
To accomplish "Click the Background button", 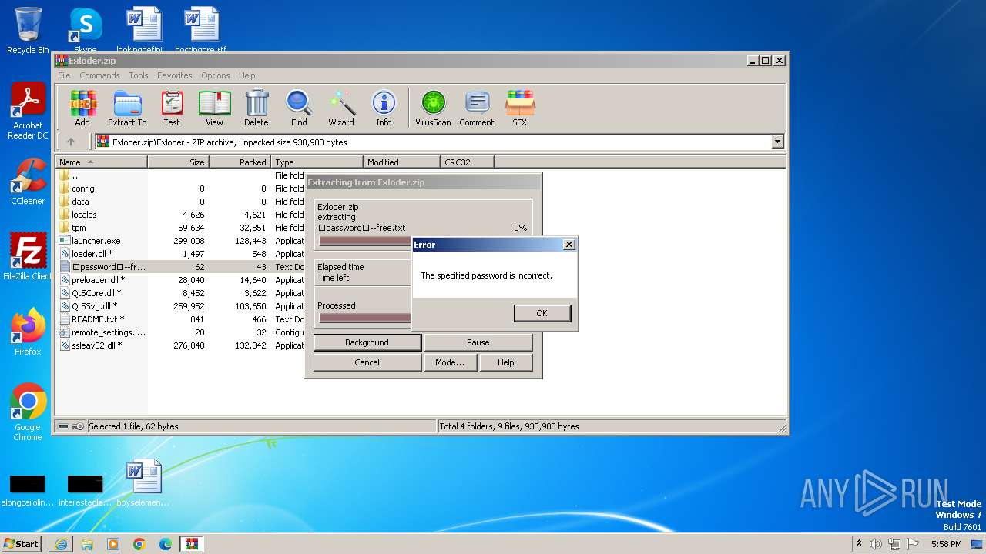I will 367,342.
